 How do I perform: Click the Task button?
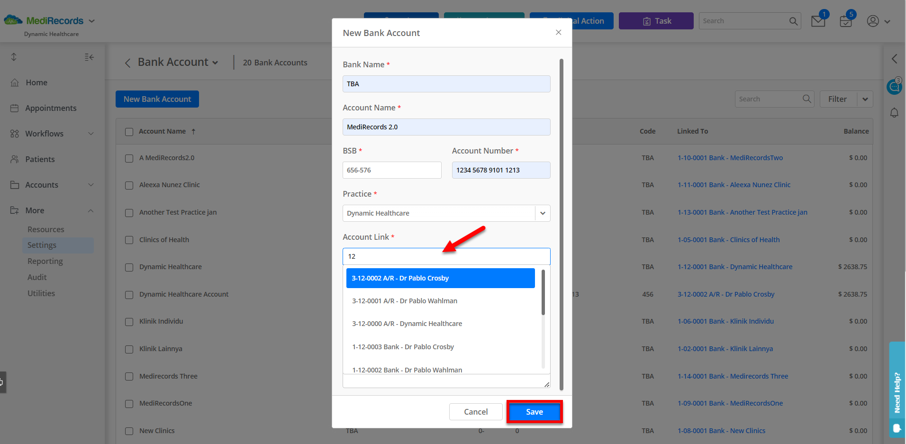(x=656, y=21)
